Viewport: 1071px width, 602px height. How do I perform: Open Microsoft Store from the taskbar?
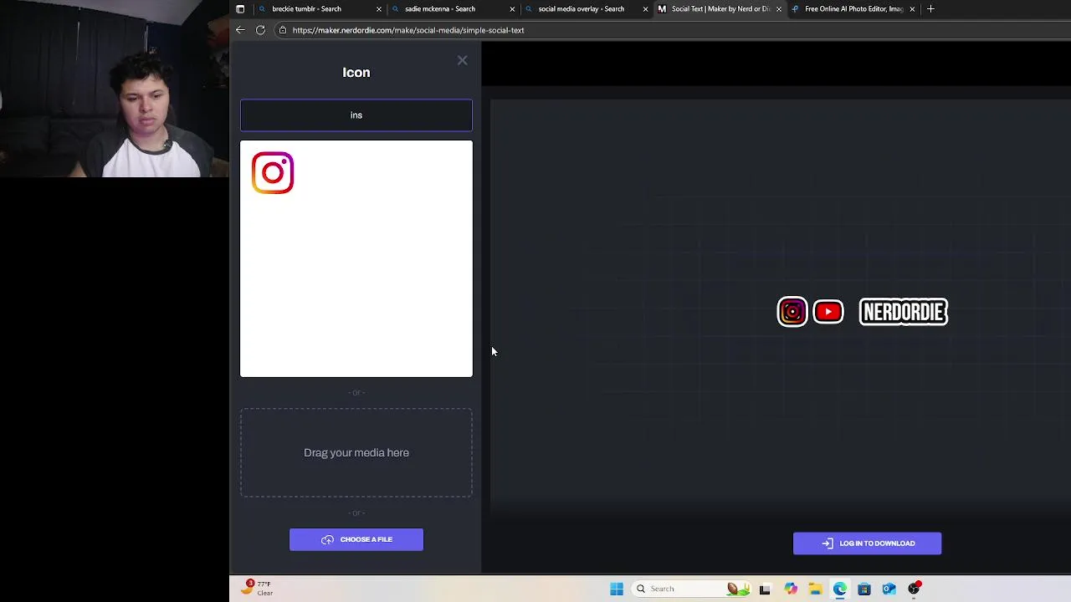[864, 589]
